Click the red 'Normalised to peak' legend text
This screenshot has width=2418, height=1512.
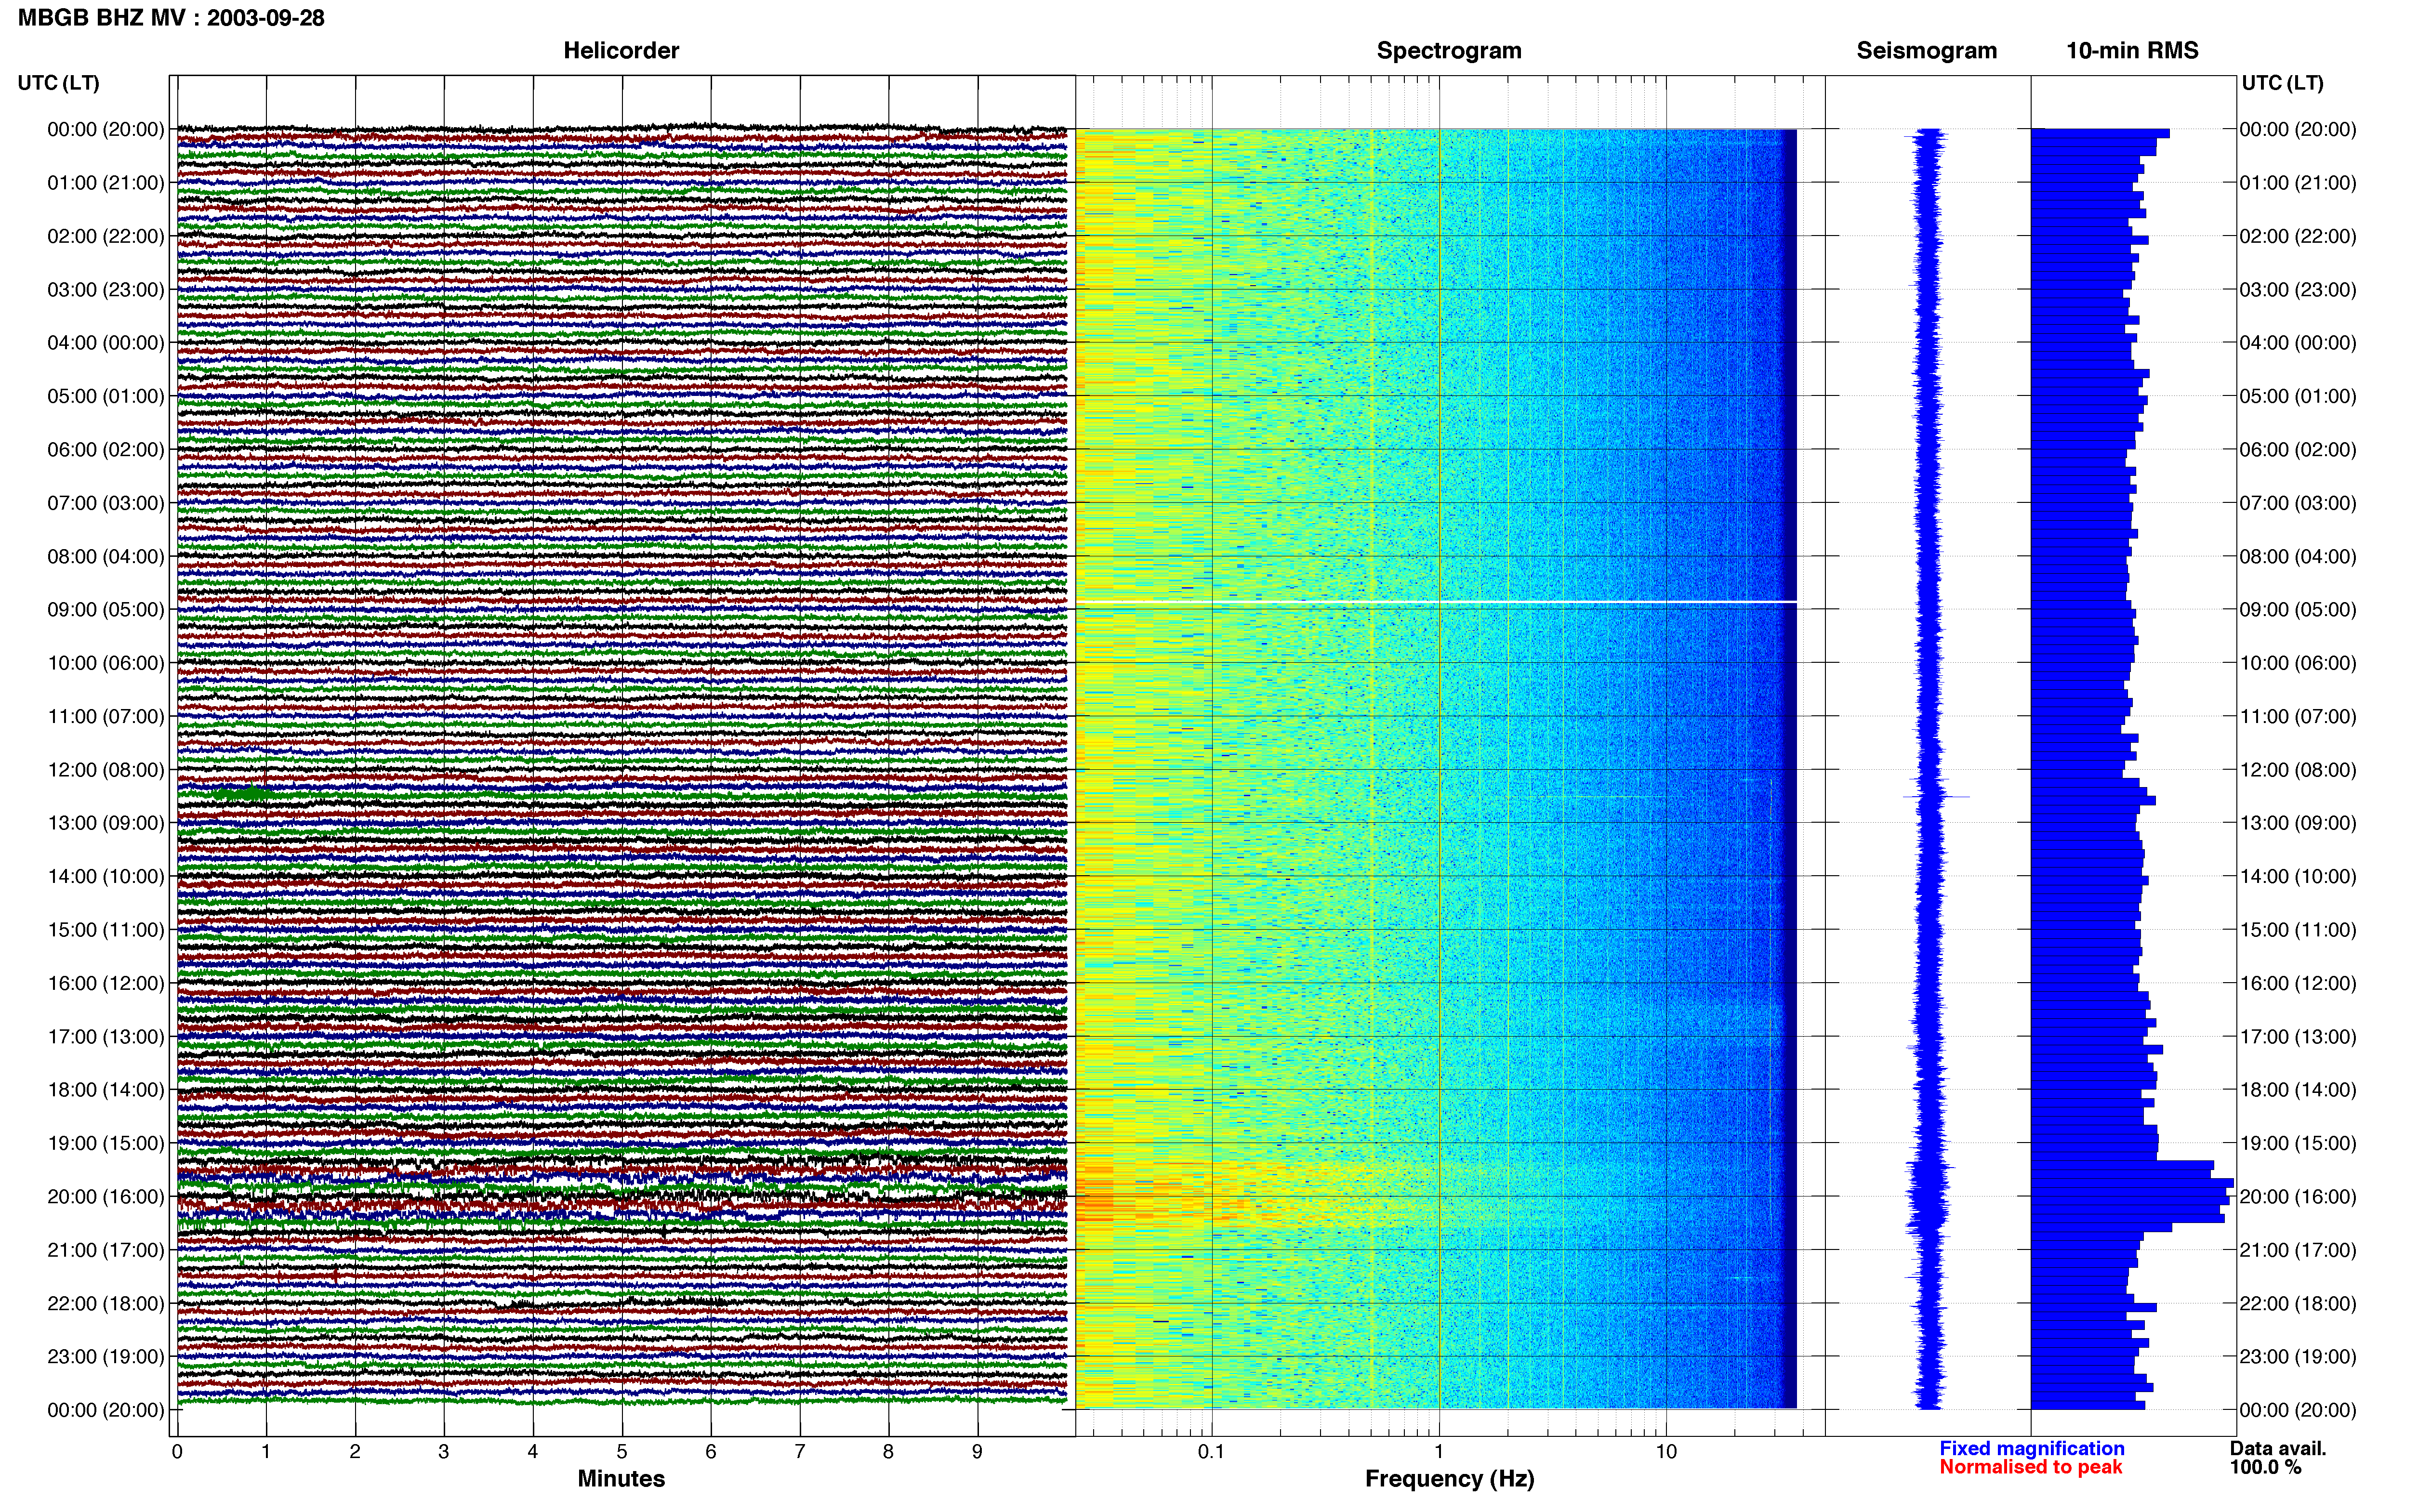(2030, 1467)
